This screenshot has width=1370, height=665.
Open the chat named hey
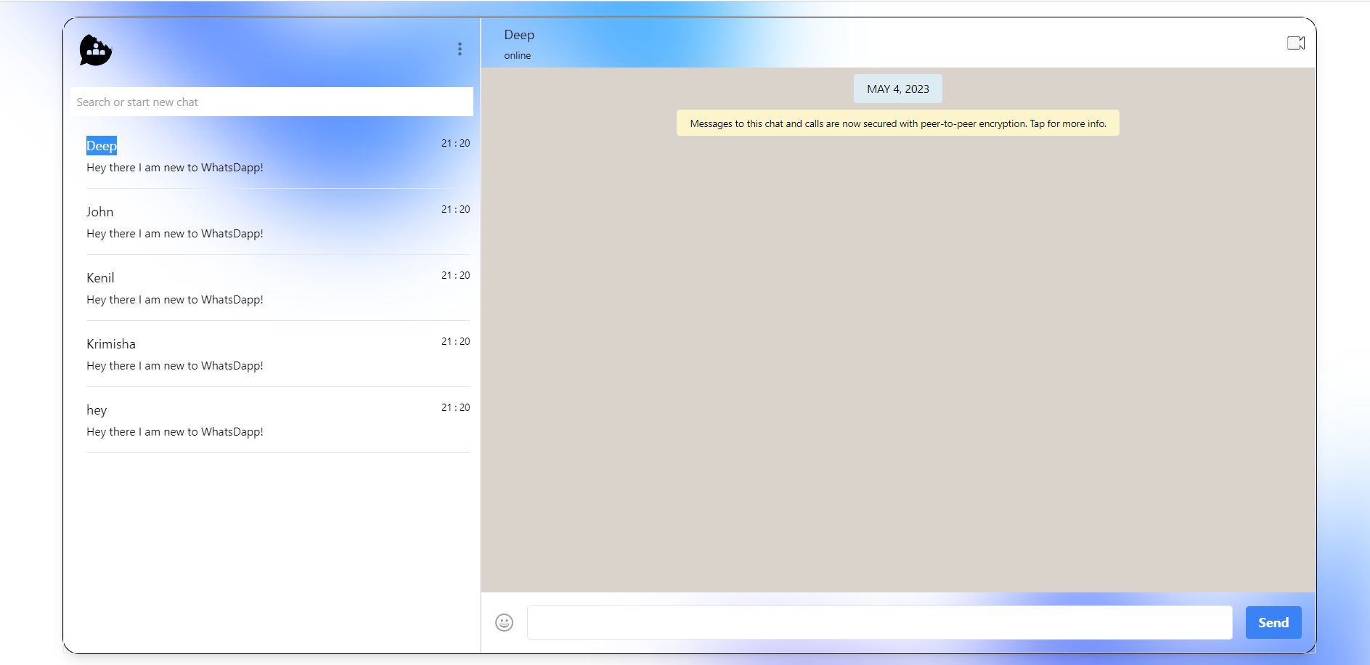coord(278,420)
